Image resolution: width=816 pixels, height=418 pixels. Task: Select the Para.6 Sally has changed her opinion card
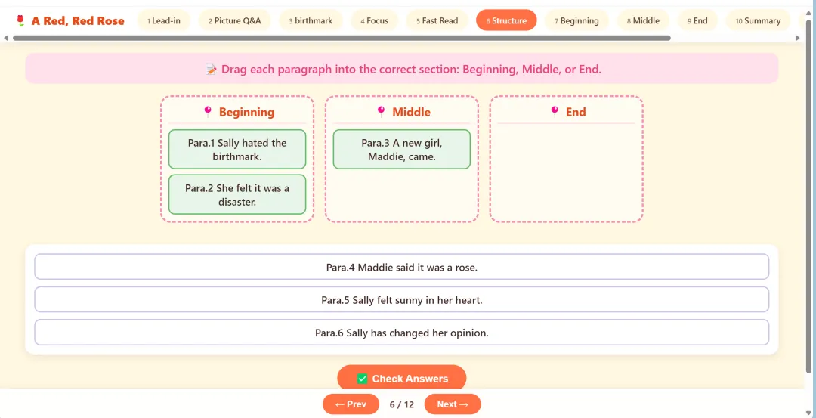[x=402, y=333]
